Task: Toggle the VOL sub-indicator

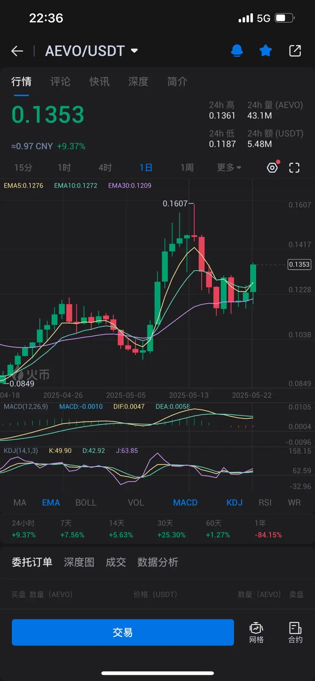Action: [136, 503]
